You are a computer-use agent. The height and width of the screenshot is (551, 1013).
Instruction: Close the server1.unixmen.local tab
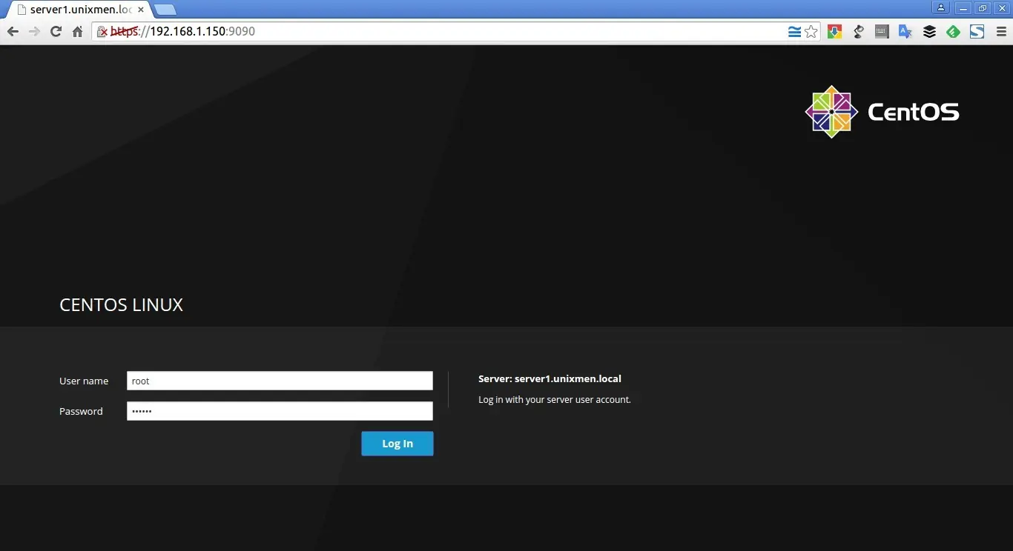coord(141,10)
